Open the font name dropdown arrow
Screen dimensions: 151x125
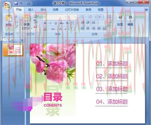click(x=66, y=17)
